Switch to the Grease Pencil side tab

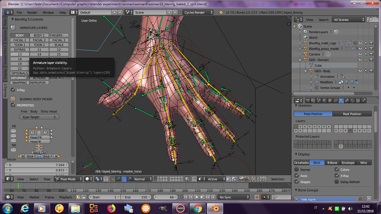(5, 55)
